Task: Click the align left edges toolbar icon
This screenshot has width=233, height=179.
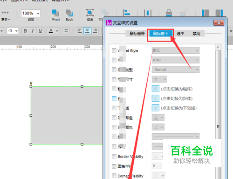Action: coord(126,13)
